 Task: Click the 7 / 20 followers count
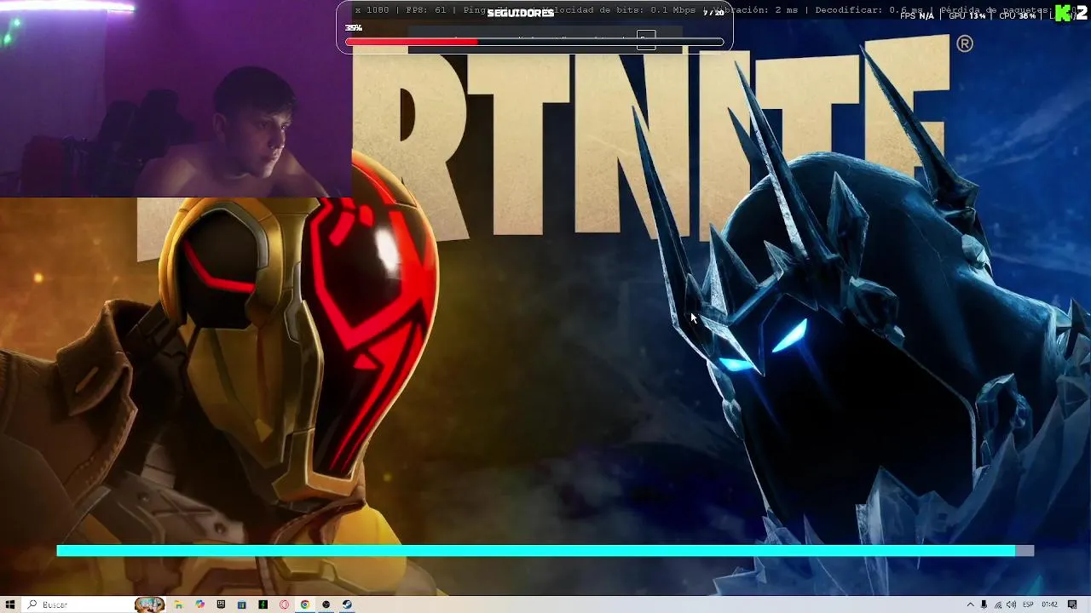point(713,13)
